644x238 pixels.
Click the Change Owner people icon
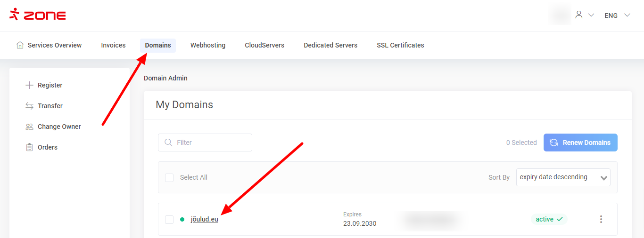pyautogui.click(x=29, y=127)
